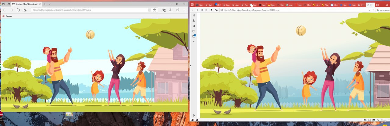
Task: Toggle image loading in Vivaldi status bar
Action: click(x=373, y=120)
